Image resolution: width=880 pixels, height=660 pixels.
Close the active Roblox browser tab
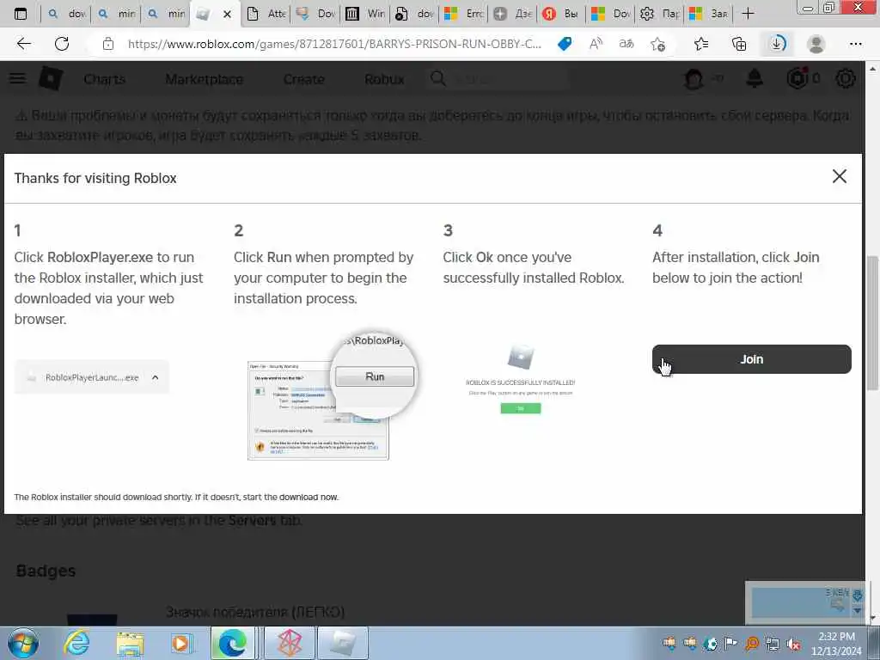(x=227, y=14)
